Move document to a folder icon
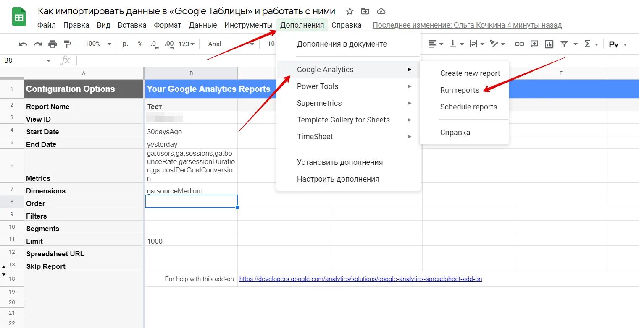Screen dimensions: 639x328 [x=366, y=11]
